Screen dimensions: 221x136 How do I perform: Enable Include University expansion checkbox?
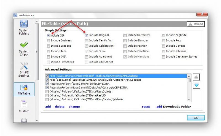[125, 35]
